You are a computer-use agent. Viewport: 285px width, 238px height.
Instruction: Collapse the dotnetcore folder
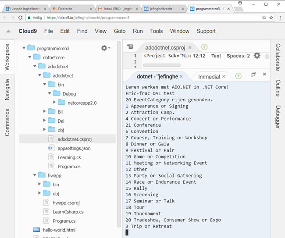(x=30, y=57)
